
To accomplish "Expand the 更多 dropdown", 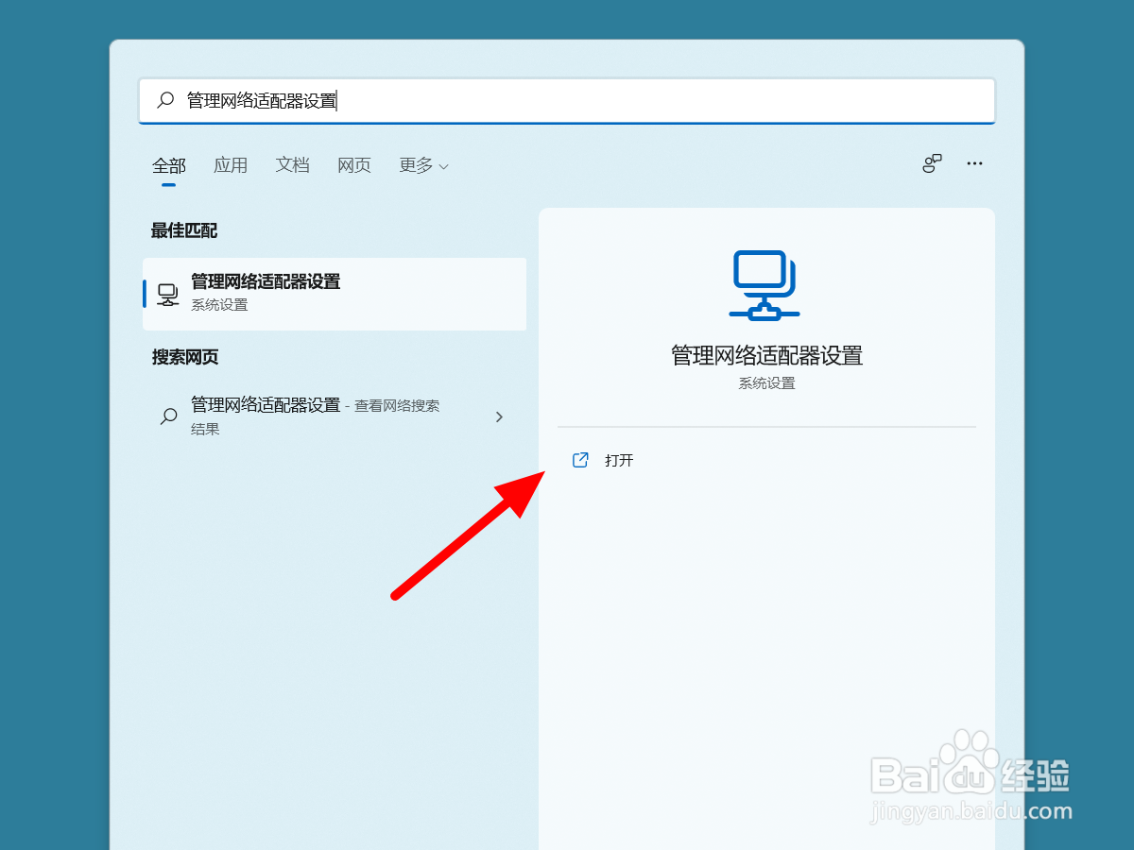I will point(423,165).
